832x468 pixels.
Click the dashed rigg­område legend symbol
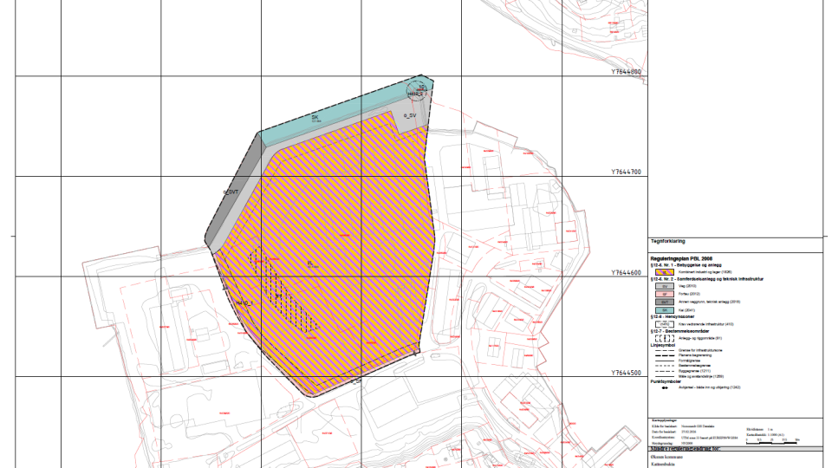[x=664, y=338]
